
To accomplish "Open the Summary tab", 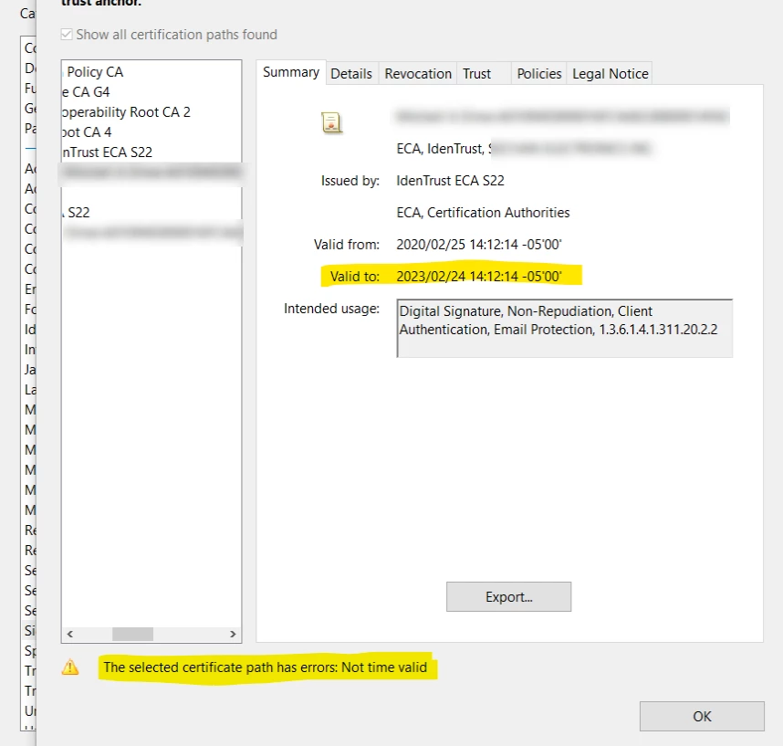I will point(291,72).
